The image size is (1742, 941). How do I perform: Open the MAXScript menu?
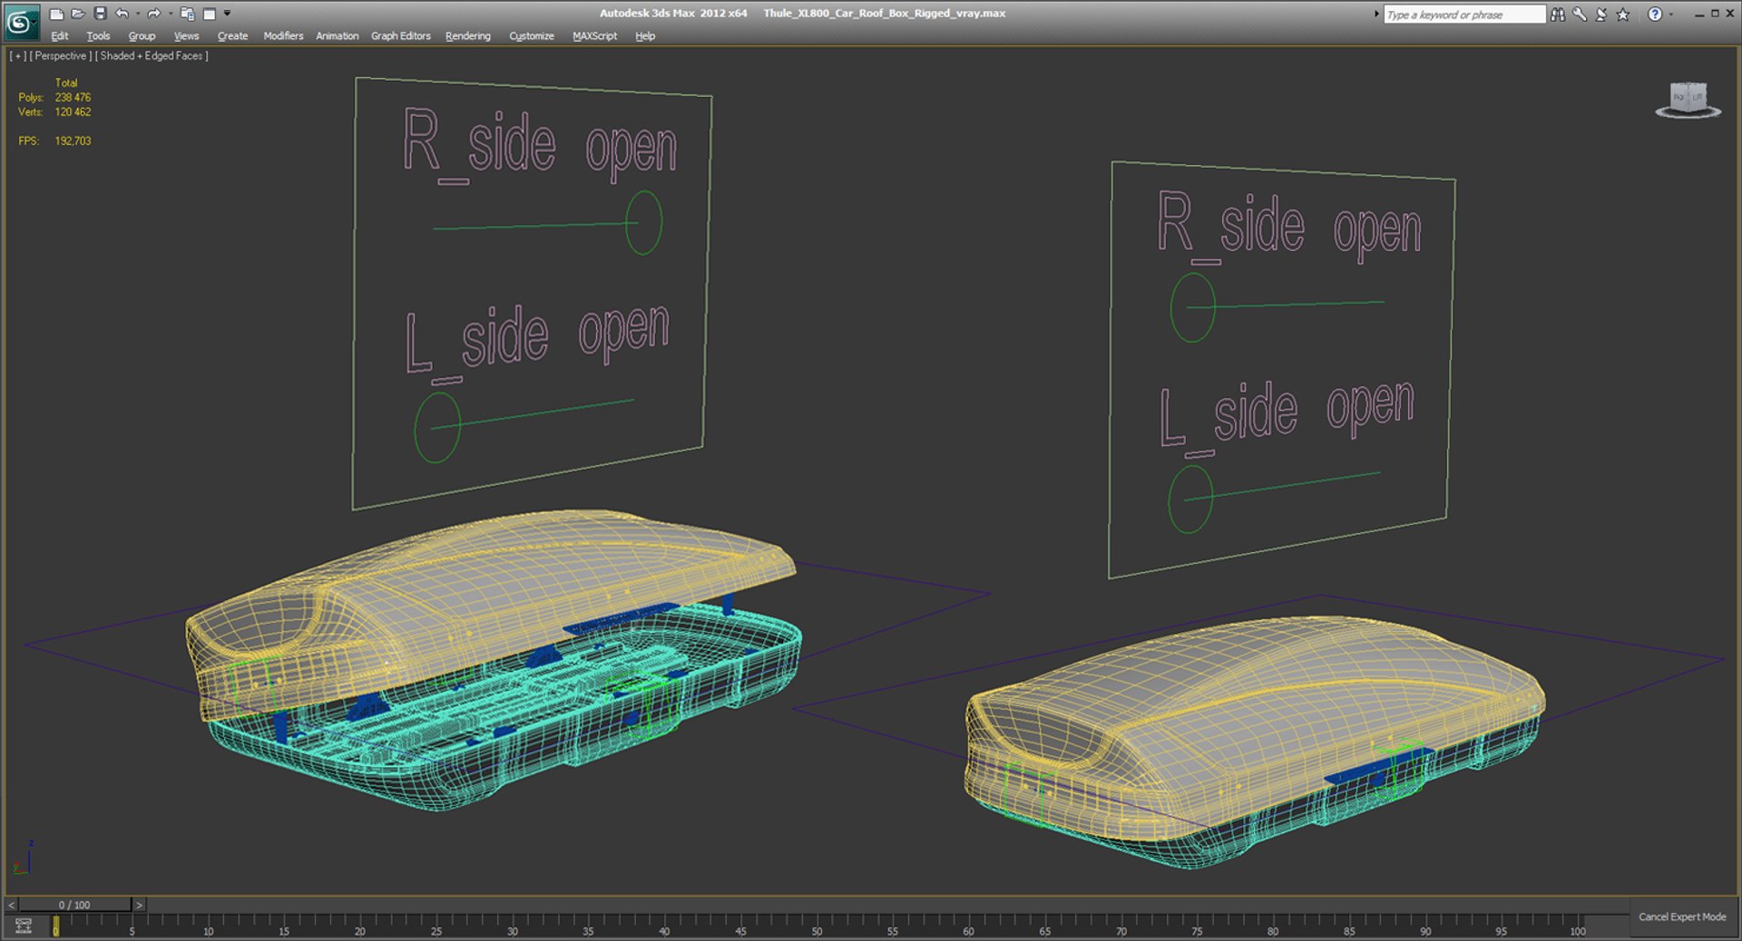click(x=594, y=36)
